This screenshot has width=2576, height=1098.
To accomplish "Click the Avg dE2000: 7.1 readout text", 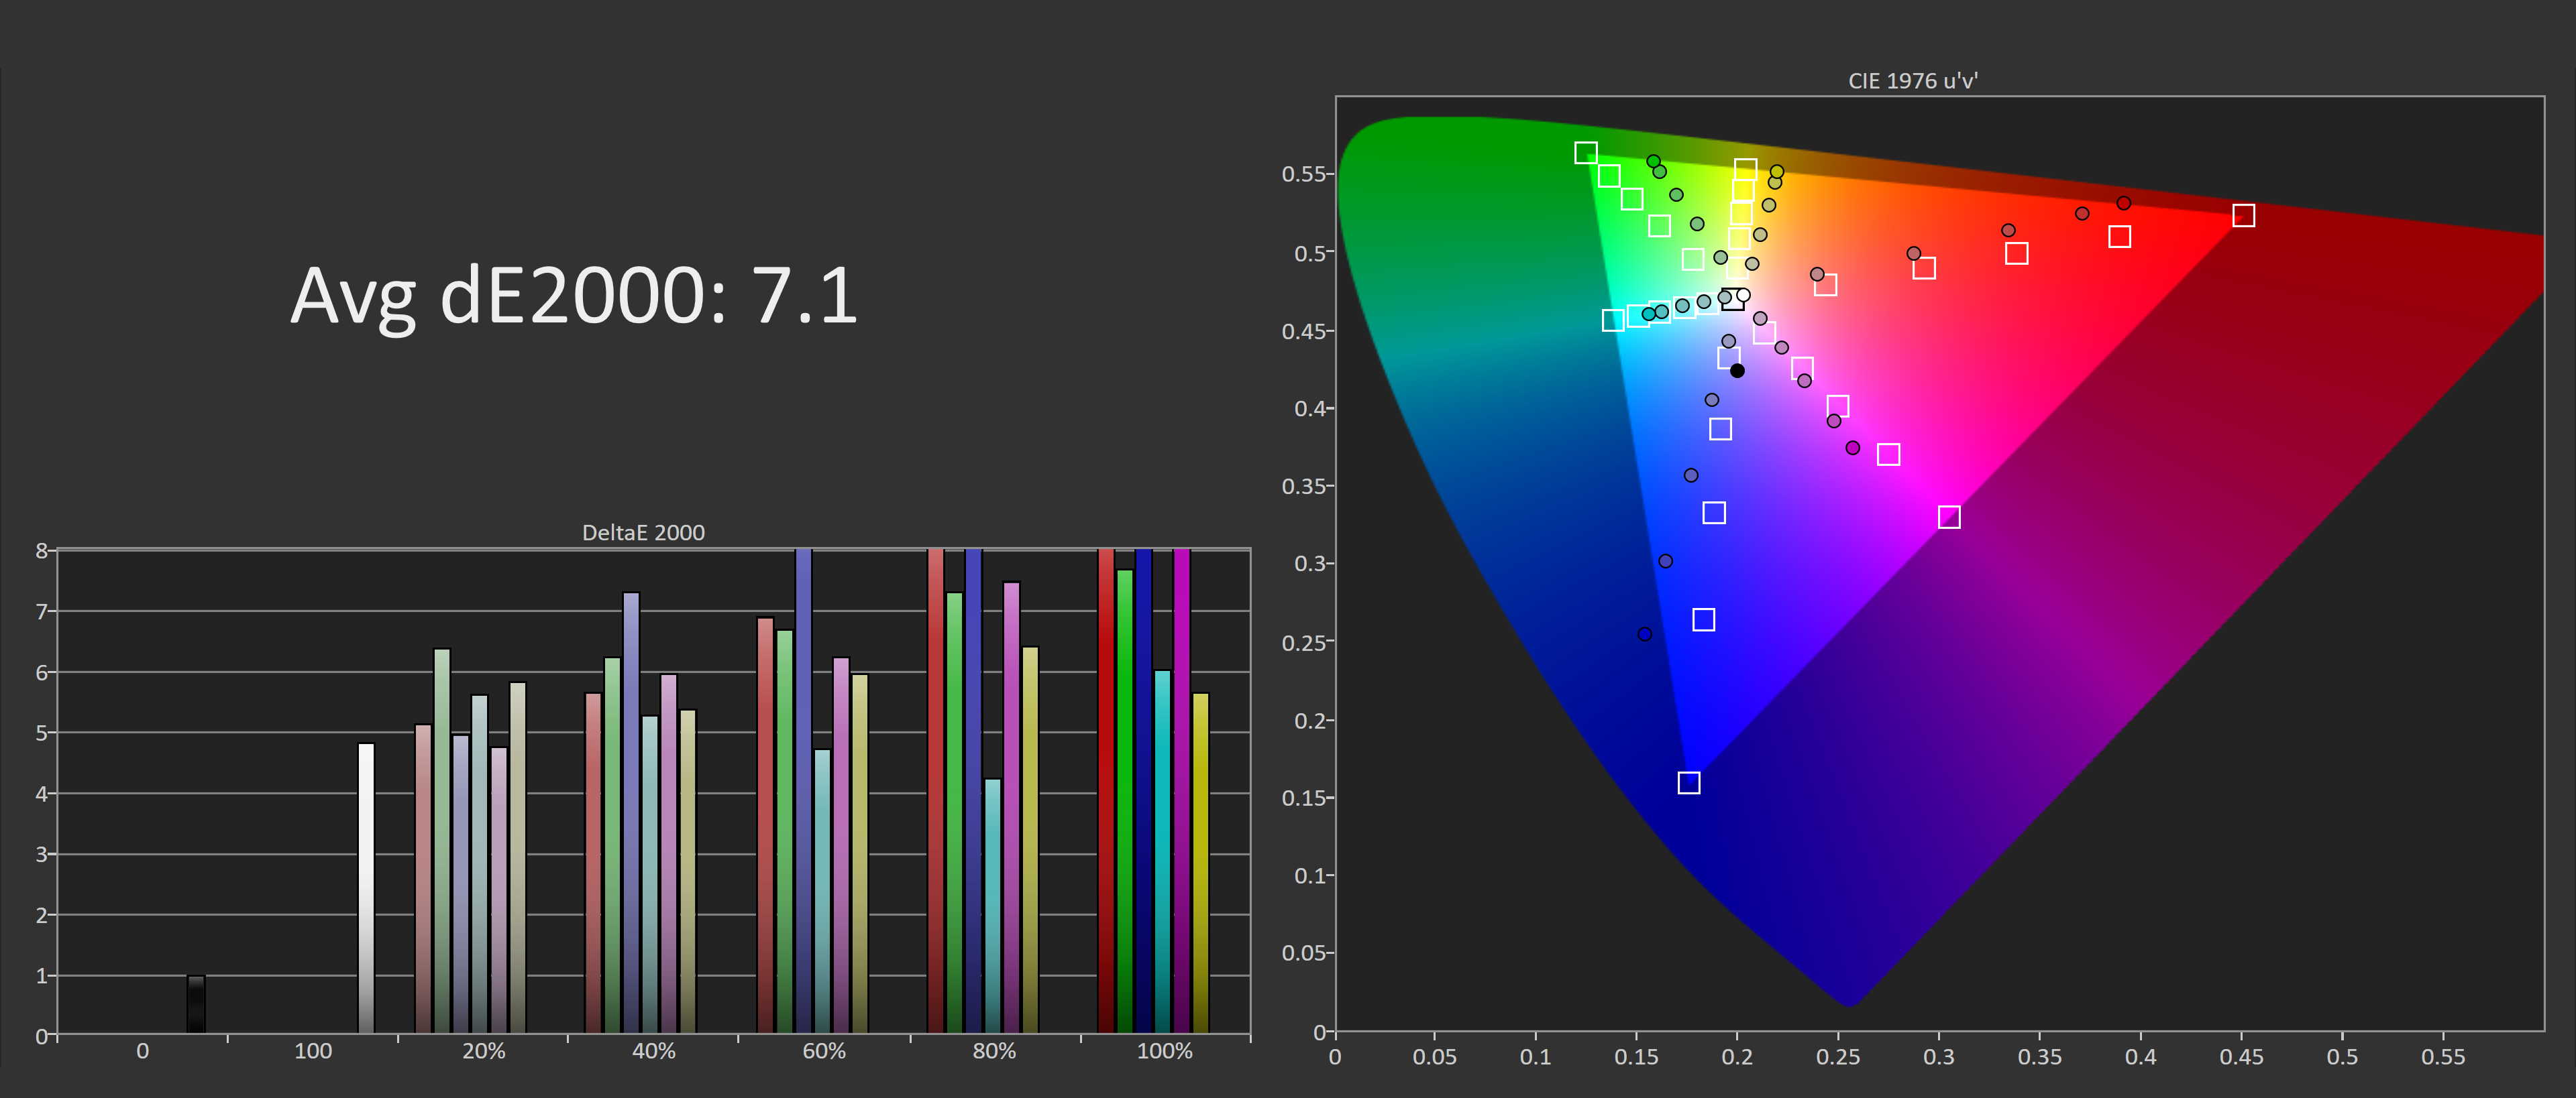I will 574,296.
